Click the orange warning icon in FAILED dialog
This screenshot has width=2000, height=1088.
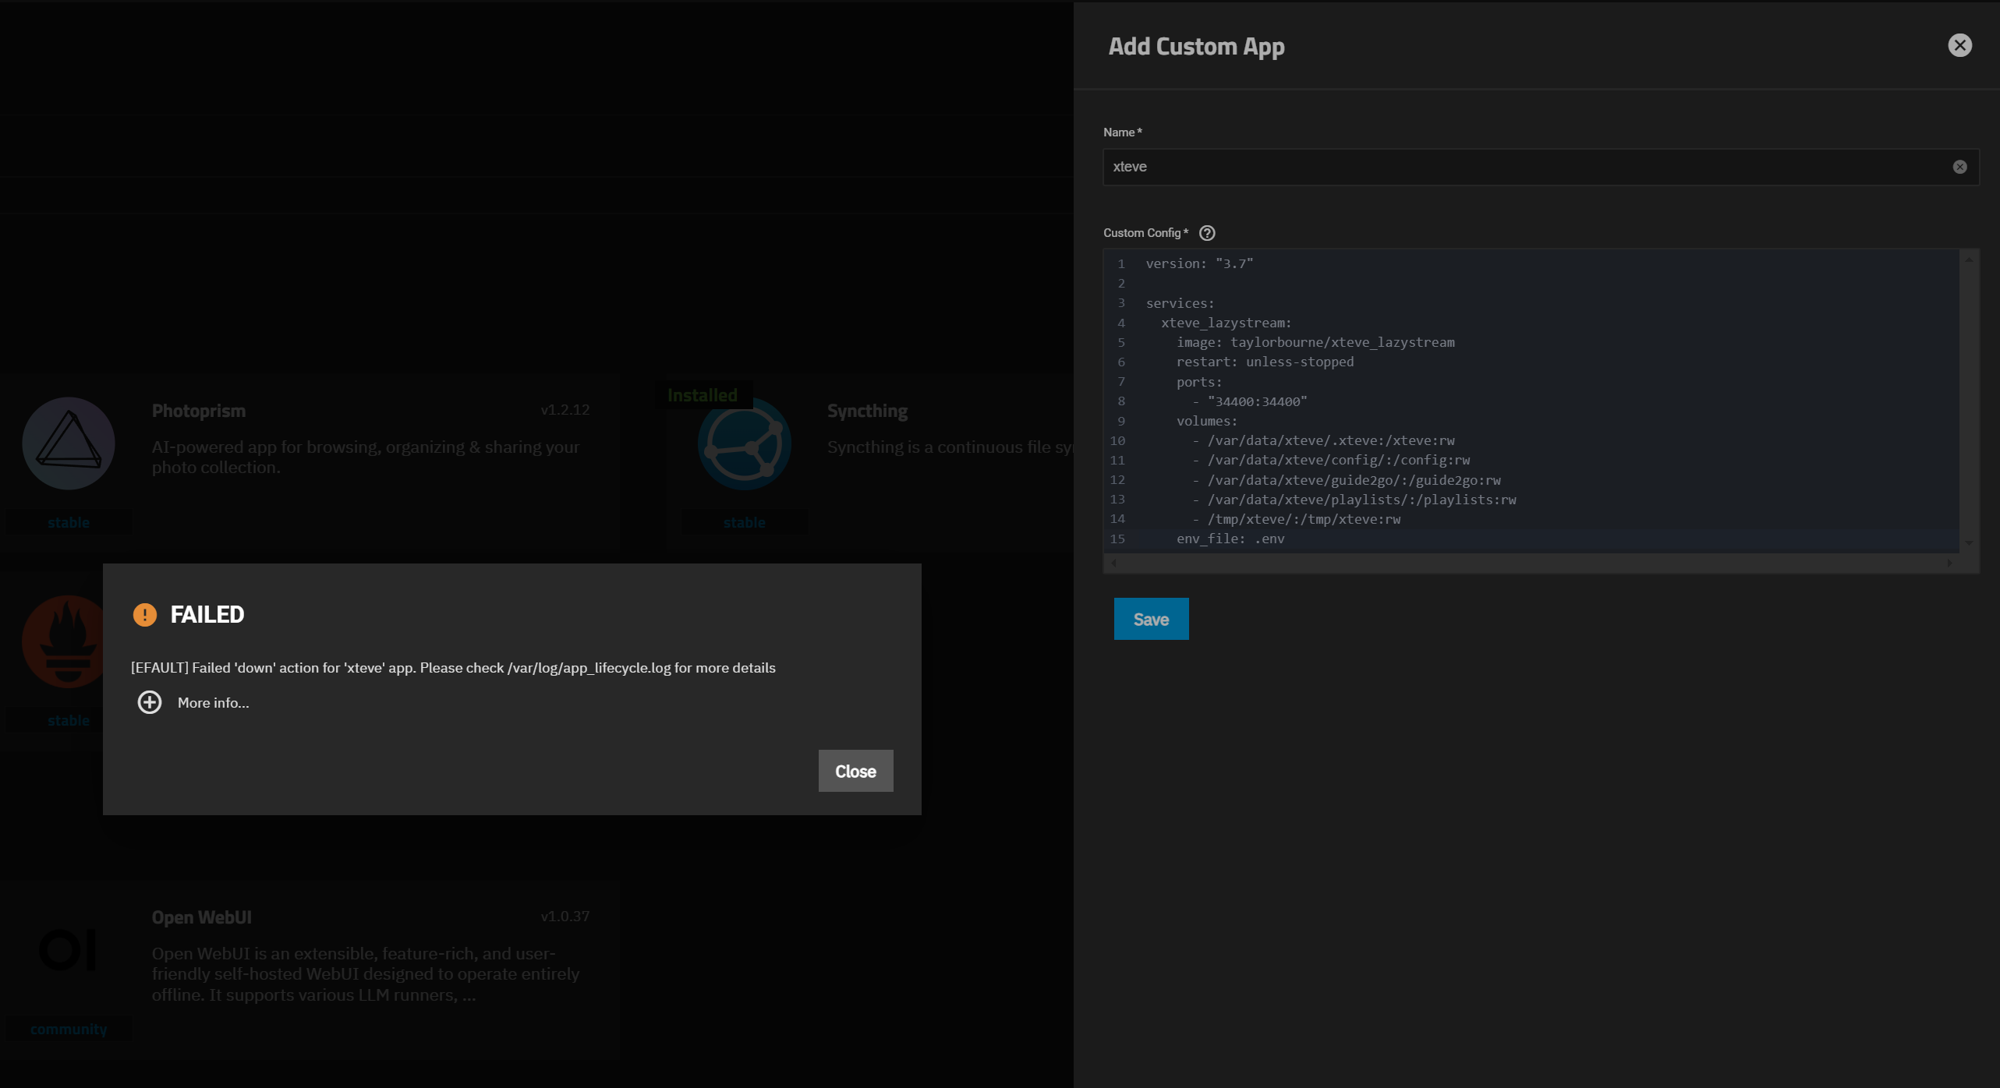[x=145, y=615]
